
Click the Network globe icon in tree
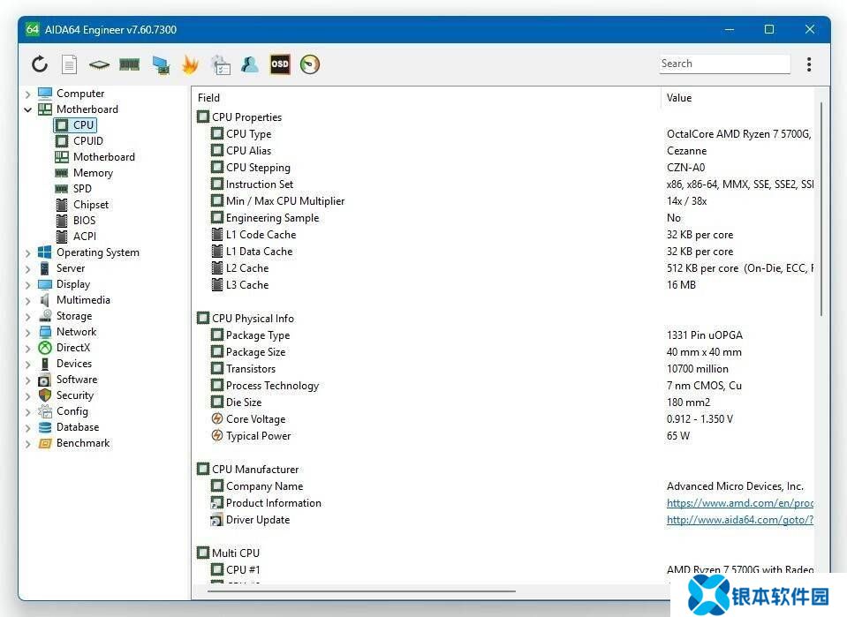coord(45,332)
